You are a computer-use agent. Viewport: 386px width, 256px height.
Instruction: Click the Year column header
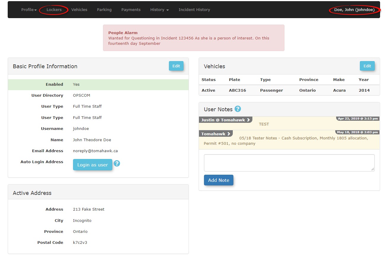pyautogui.click(x=364, y=79)
